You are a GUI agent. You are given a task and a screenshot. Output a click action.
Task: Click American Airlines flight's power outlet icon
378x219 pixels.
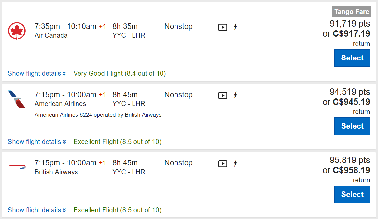tap(235, 95)
